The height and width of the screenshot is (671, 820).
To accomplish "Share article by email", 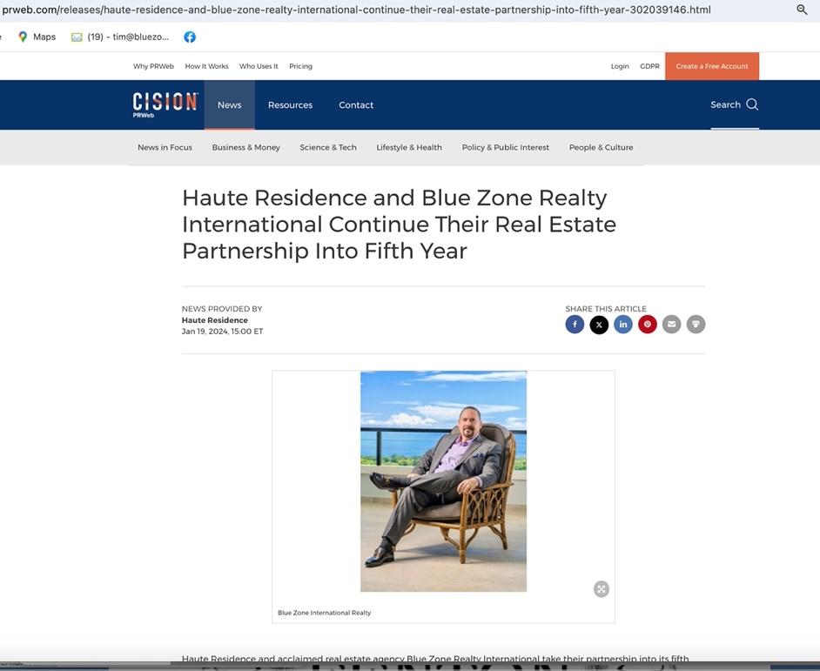I will click(x=671, y=325).
